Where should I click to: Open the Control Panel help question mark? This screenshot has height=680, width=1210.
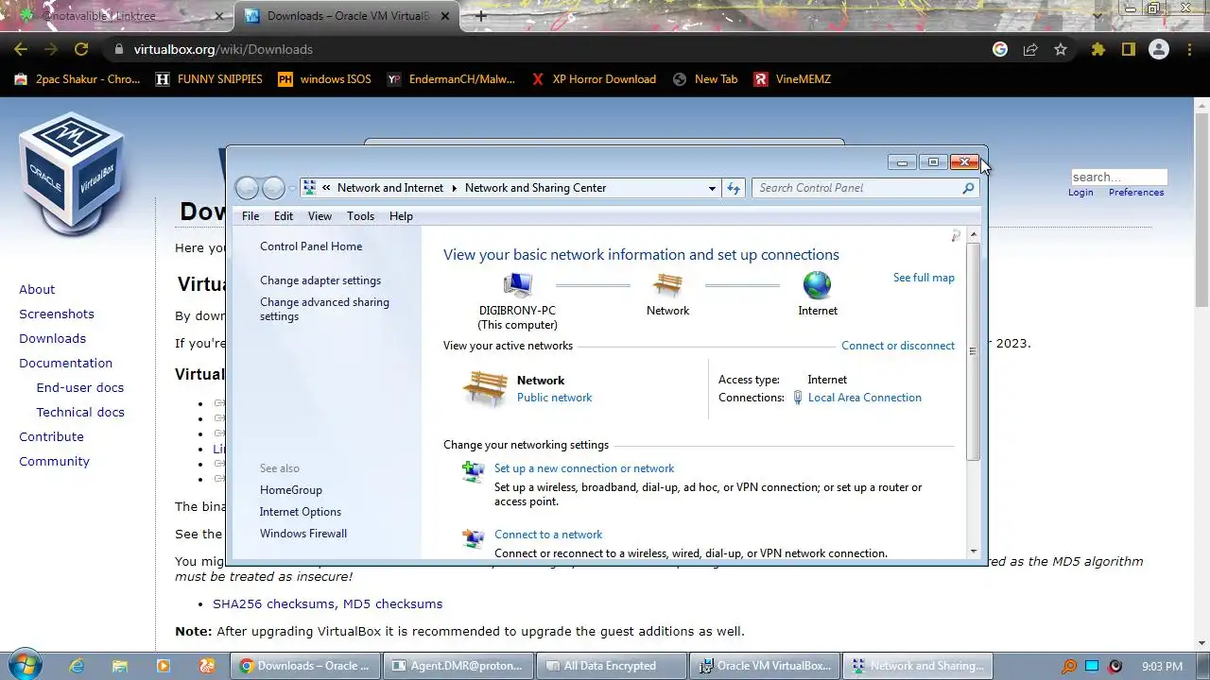[x=955, y=236]
